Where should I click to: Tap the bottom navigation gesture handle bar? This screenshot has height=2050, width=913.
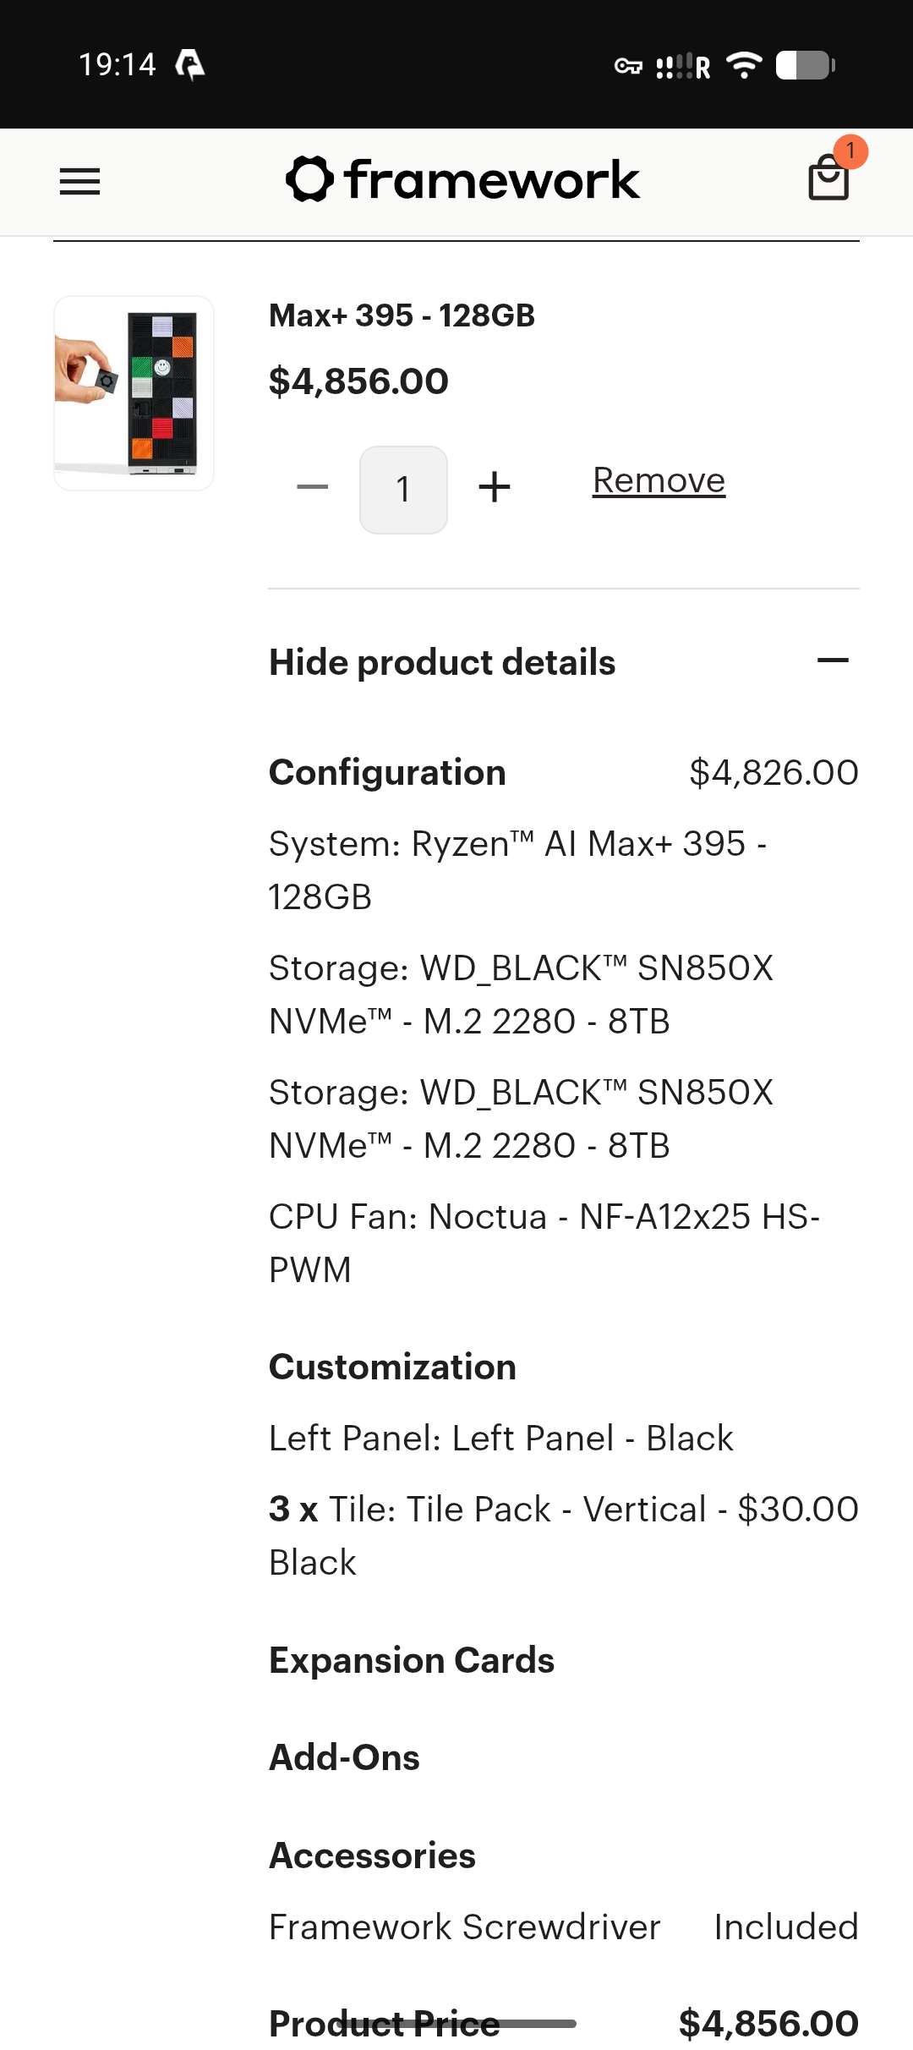(456, 2024)
